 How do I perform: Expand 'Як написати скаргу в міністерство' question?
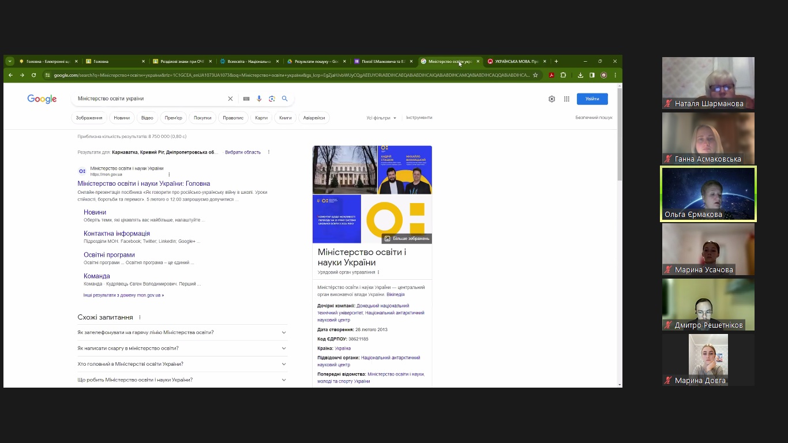click(182, 348)
